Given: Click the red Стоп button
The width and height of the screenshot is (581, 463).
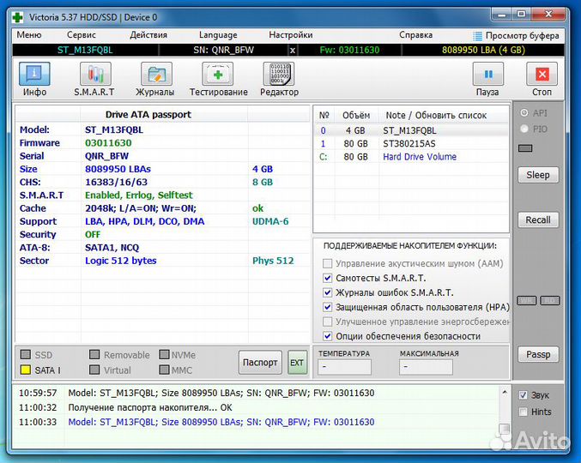Looking at the screenshot, I should tap(542, 79).
